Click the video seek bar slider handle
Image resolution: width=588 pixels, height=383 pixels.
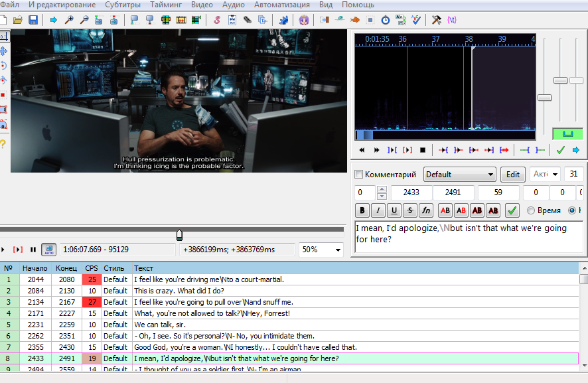[x=179, y=235]
